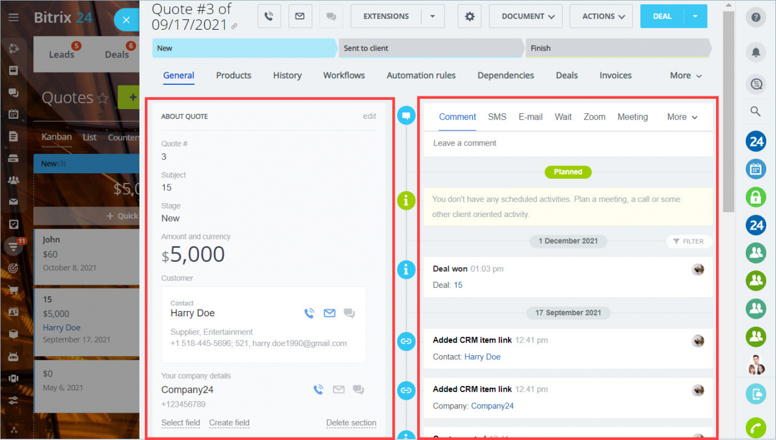This screenshot has width=776, height=440.
Task: Select the SMS activity tab
Action: [x=497, y=117]
